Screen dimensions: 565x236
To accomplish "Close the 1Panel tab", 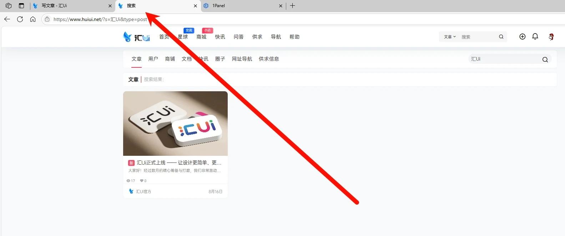I will click(281, 6).
